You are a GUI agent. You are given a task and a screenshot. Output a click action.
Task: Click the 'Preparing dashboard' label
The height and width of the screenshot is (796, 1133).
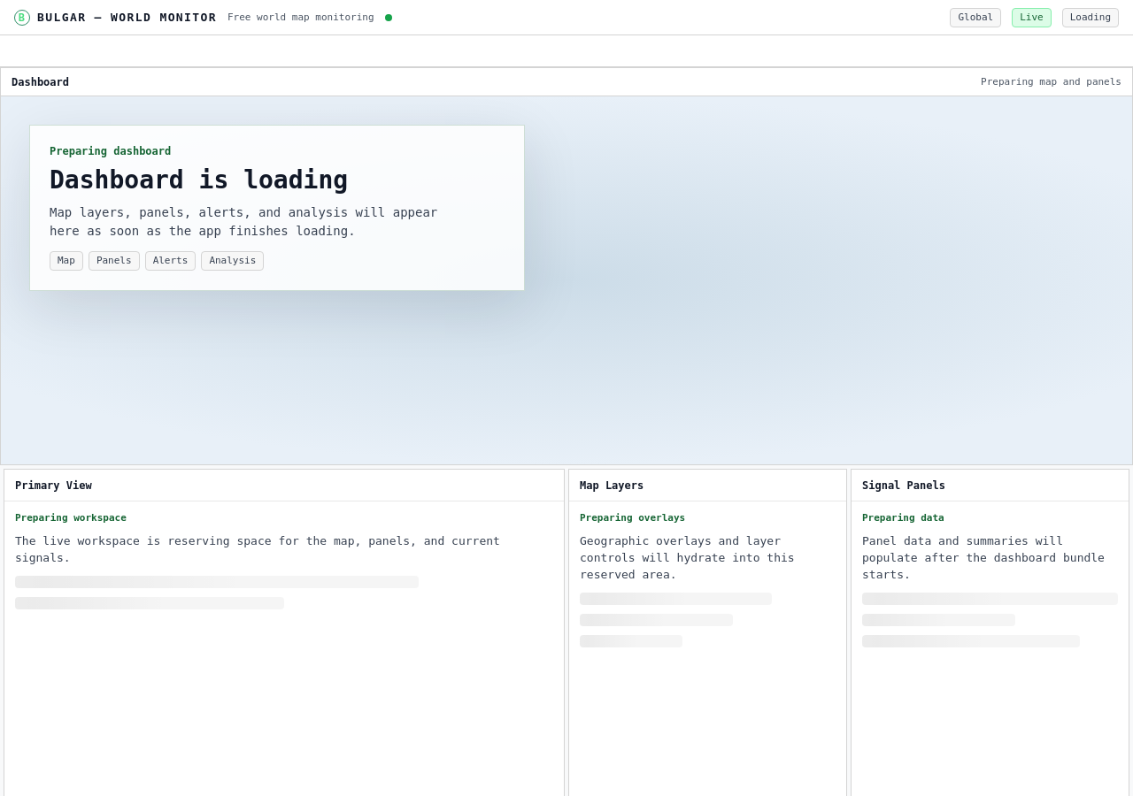(x=111, y=151)
